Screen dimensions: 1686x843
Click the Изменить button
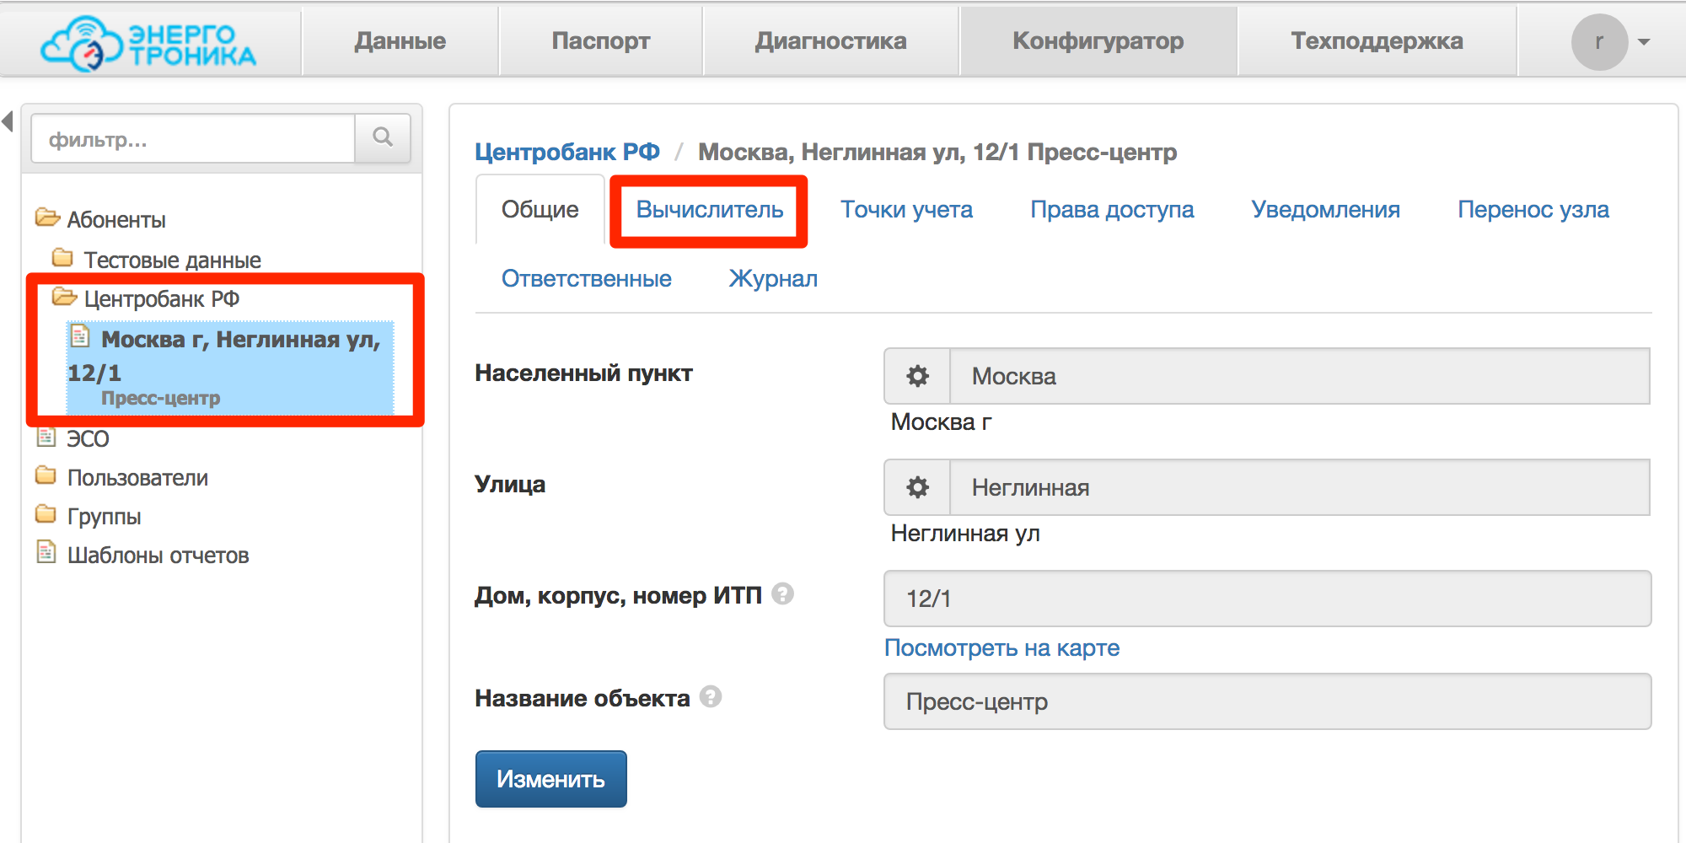tap(550, 779)
